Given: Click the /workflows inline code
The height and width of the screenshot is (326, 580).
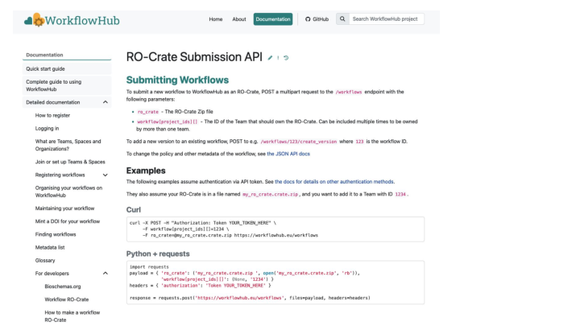Looking at the screenshot, I should coord(349,92).
